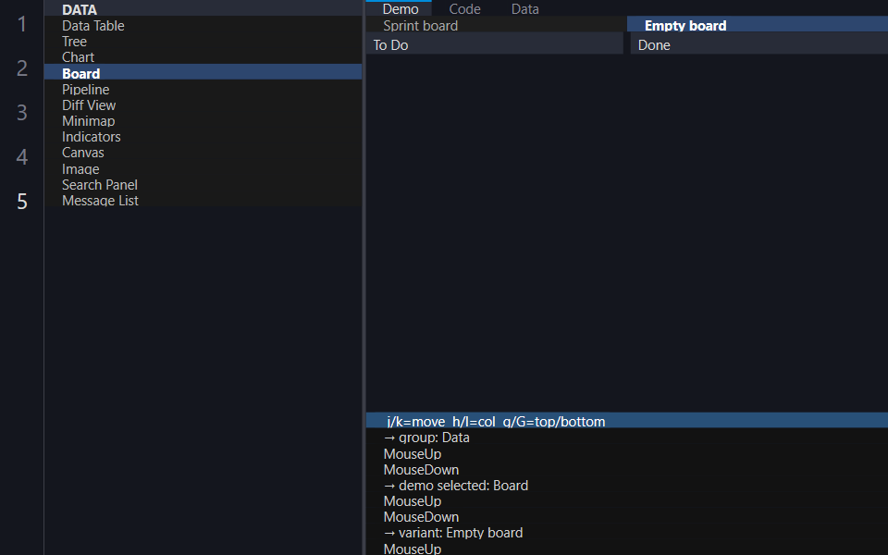888x555 pixels.
Task: Open the Pipeline demo
Action: [x=203, y=89]
